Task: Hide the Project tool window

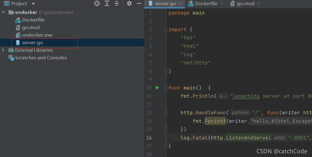Action: pos(139,3)
